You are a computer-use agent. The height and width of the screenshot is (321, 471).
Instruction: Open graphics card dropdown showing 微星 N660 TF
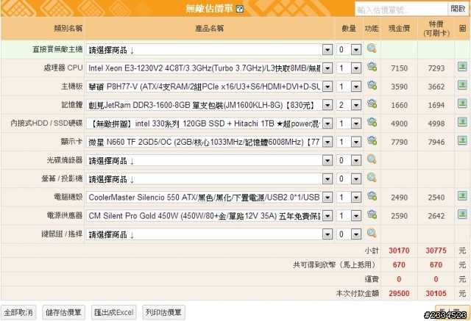tap(209, 142)
